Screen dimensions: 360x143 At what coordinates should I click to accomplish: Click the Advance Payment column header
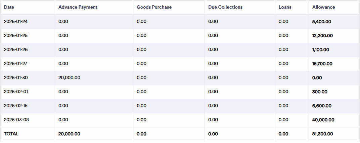point(78,7)
